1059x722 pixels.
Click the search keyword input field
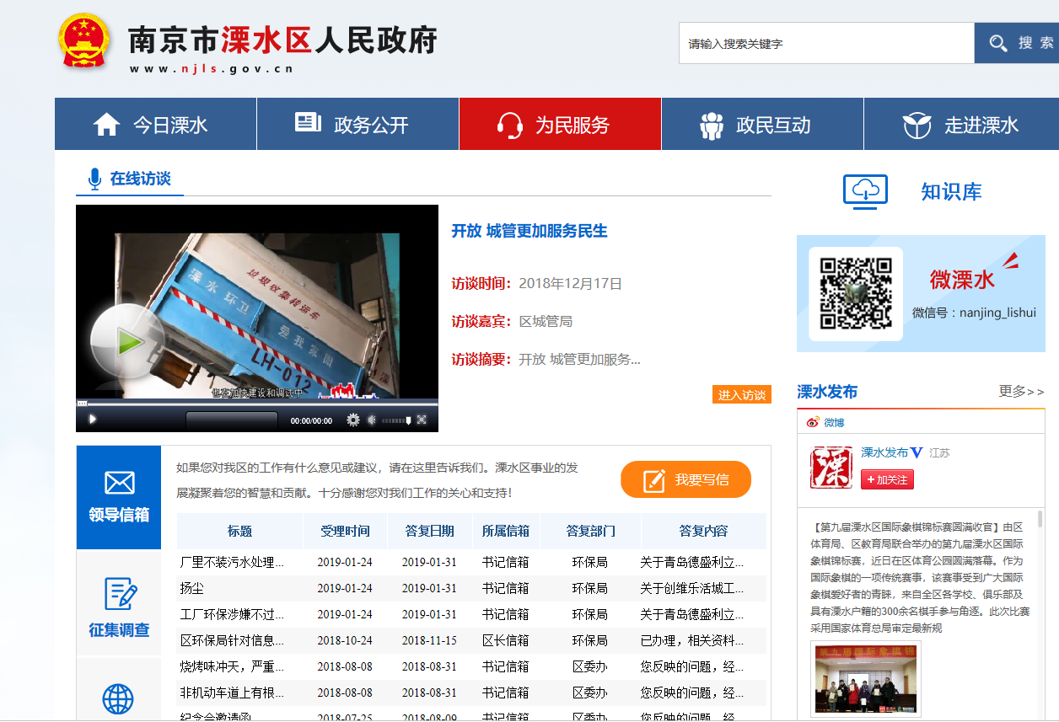click(826, 43)
